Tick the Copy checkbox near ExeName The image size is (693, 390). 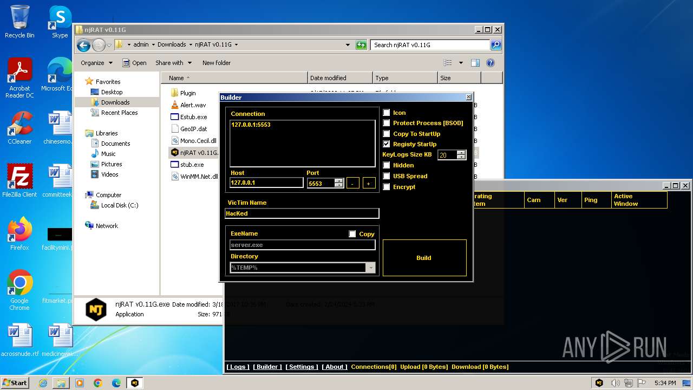click(352, 234)
